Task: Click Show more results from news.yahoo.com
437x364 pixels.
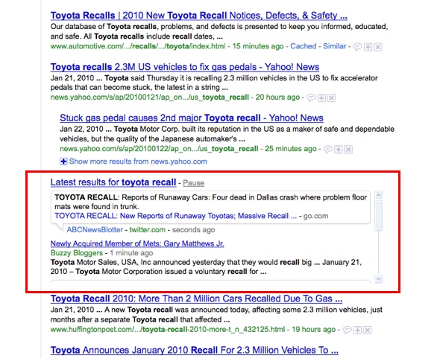Action: 138,162
